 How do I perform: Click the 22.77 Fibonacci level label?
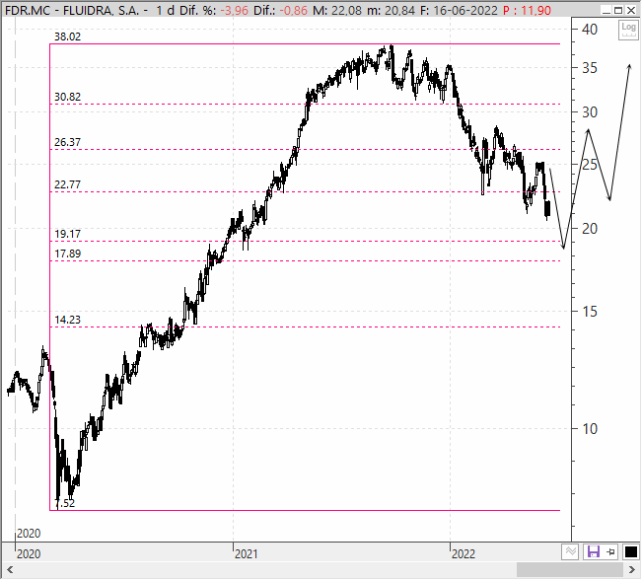(68, 184)
